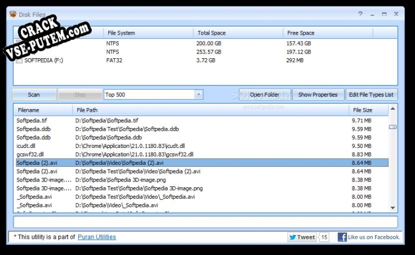Click the 253.57 GB total space value
The width and height of the screenshot is (415, 255).
[209, 52]
